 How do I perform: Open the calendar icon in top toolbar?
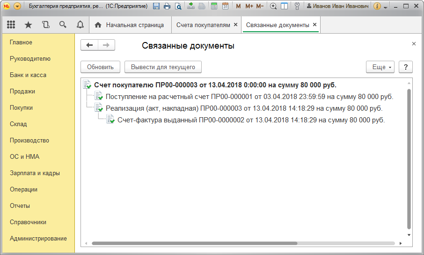225,6
